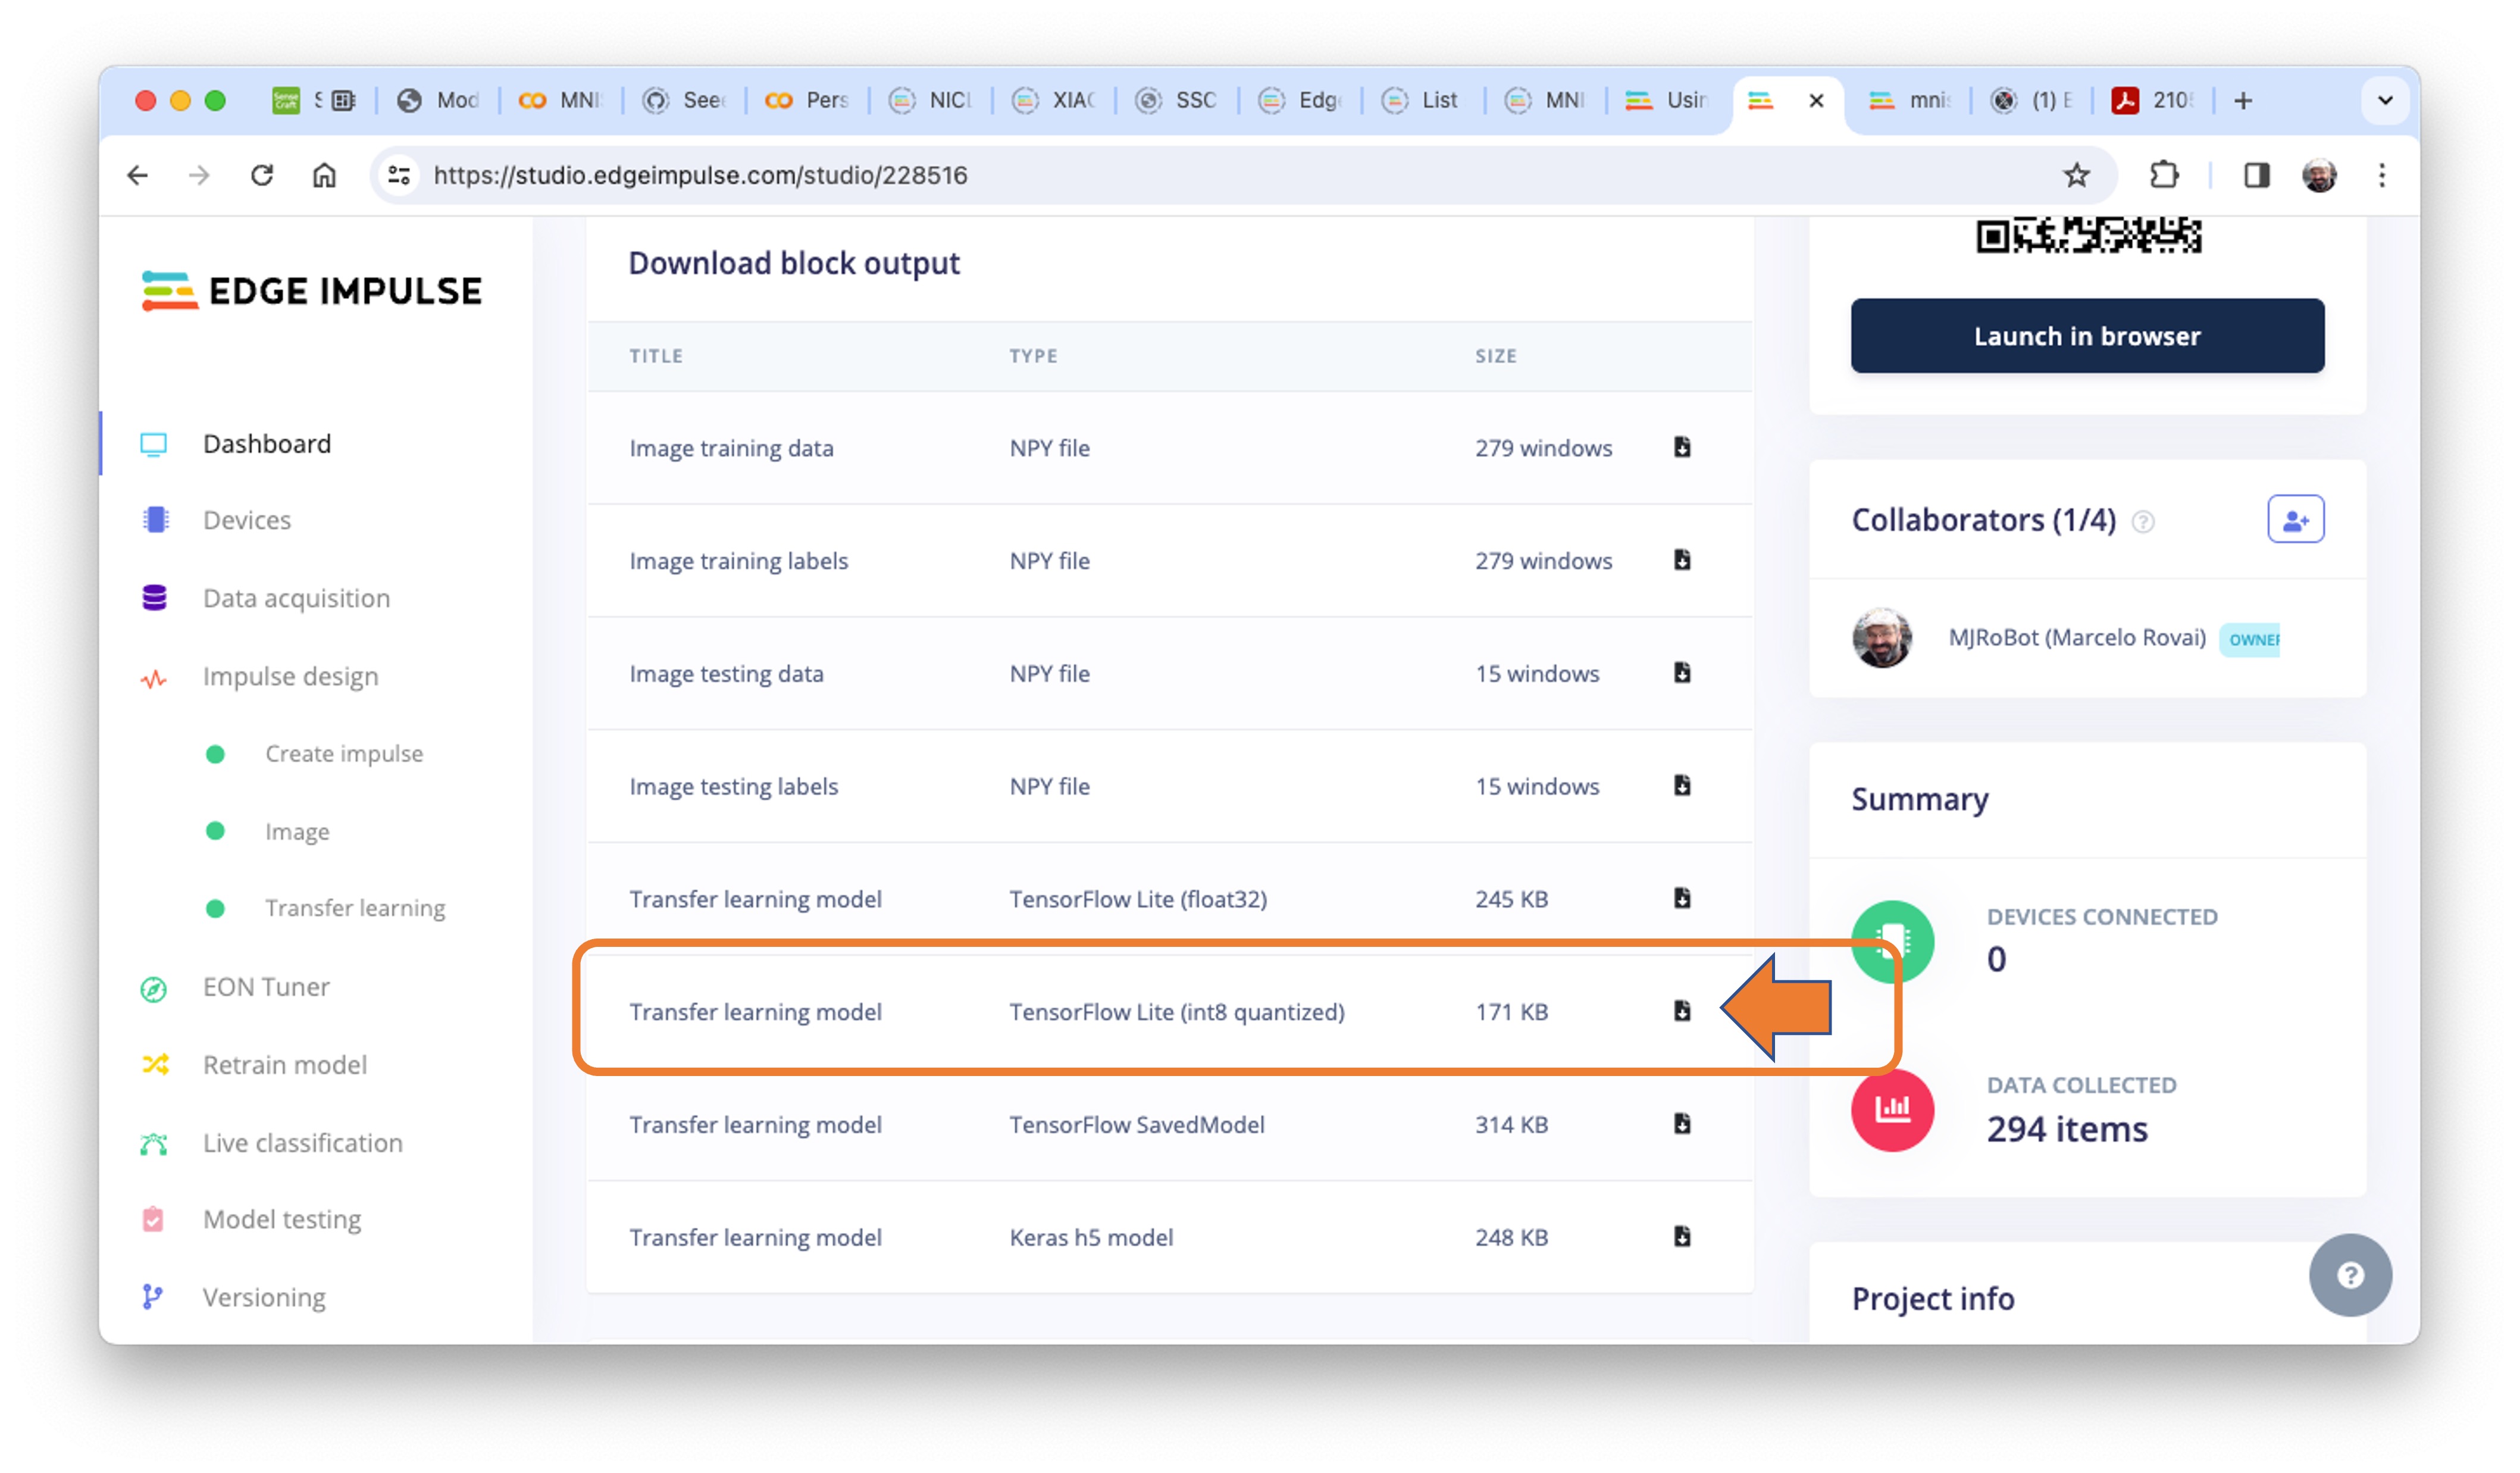Click the collaborator avatar photo

(x=1881, y=637)
